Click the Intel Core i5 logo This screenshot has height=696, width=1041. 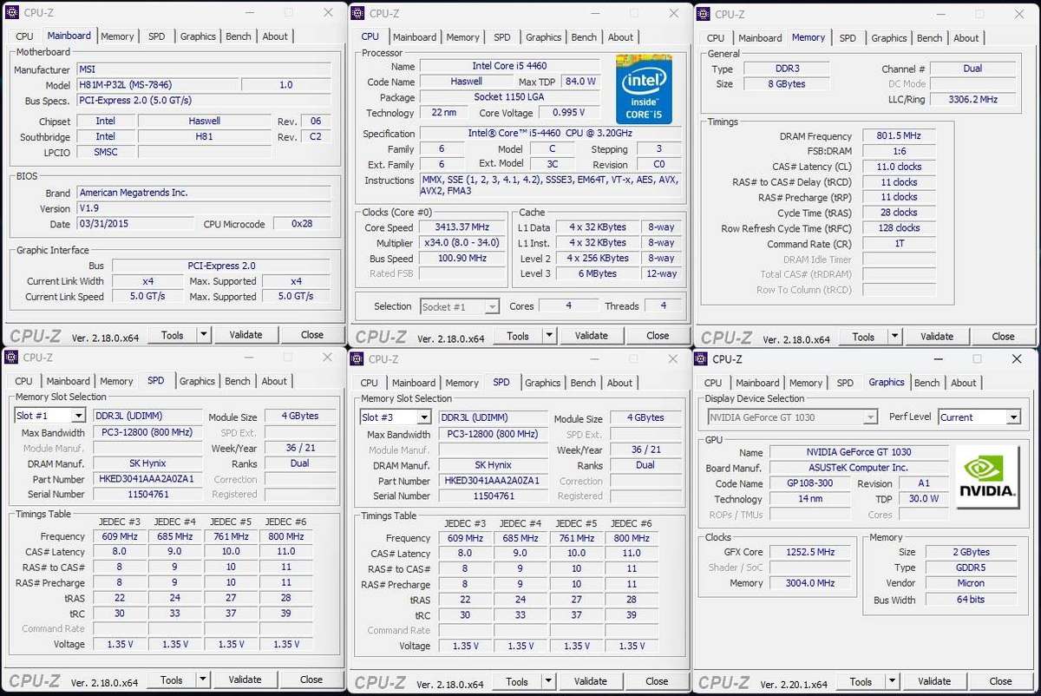[644, 89]
